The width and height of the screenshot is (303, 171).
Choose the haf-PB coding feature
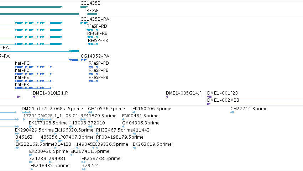(33, 88)
